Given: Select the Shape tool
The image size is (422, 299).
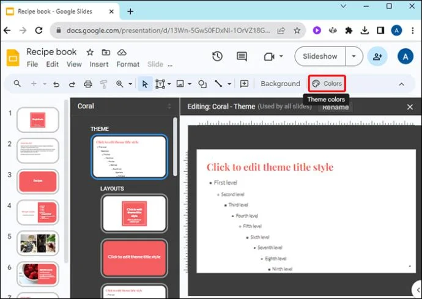Looking at the screenshot, I should [202, 84].
